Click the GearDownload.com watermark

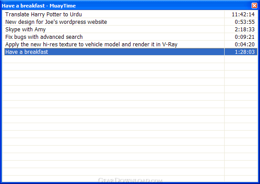coord(130,180)
